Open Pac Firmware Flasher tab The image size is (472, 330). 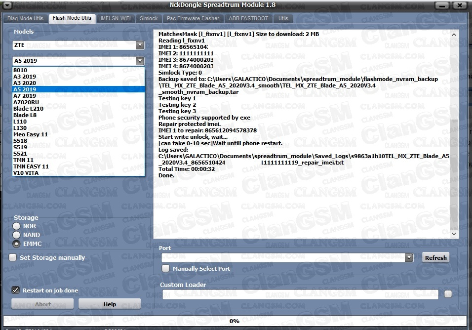(193, 18)
